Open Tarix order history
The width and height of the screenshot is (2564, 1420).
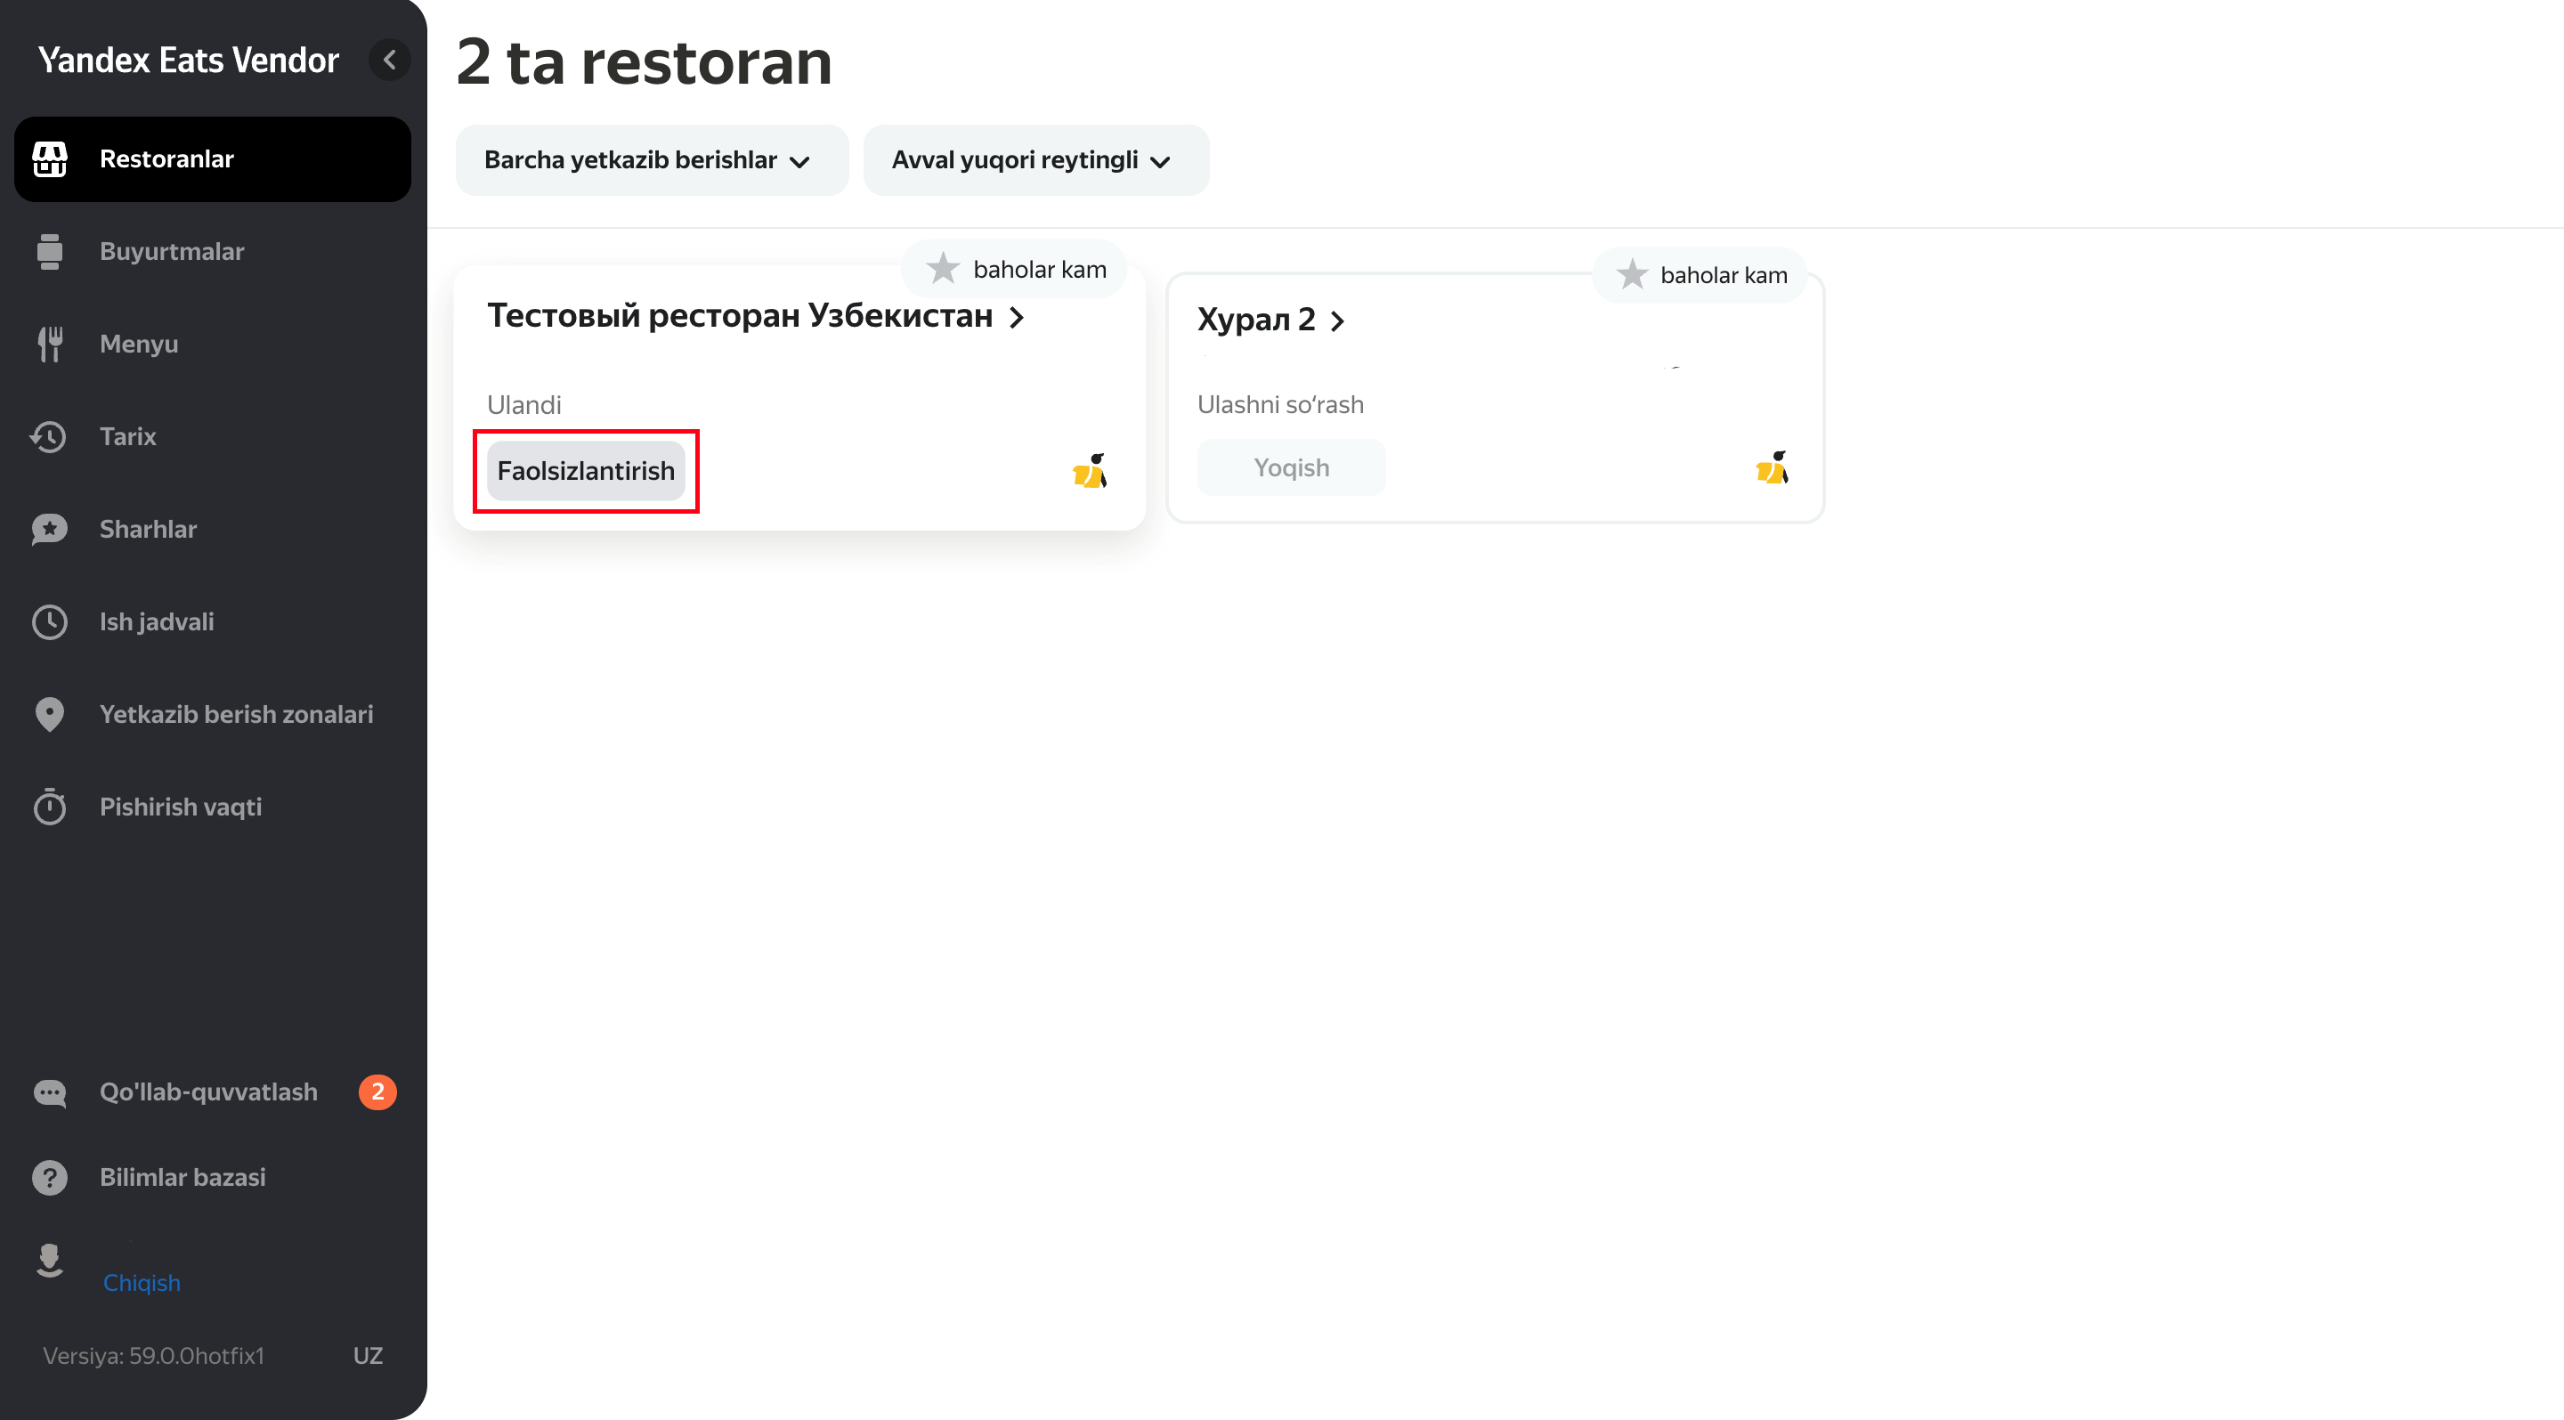(x=212, y=437)
